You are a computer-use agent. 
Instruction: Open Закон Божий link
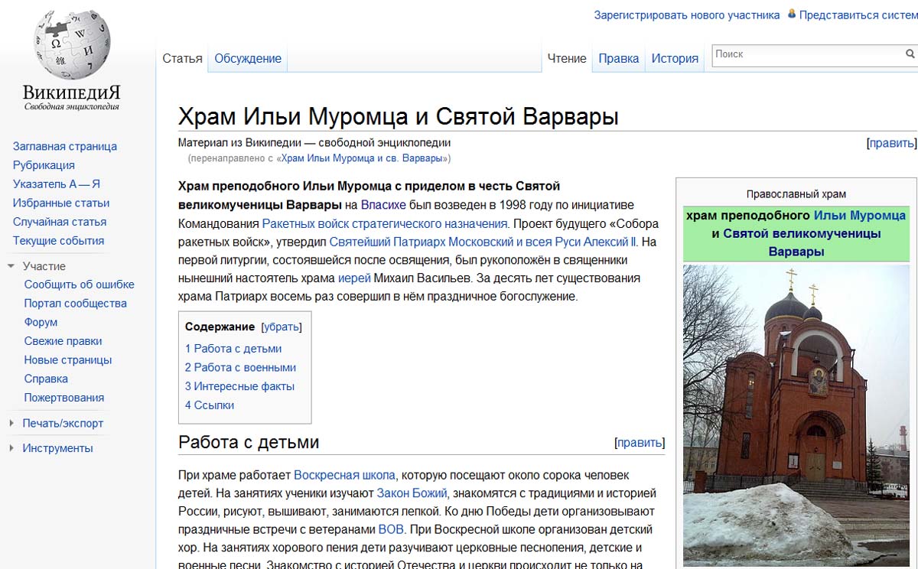click(412, 493)
